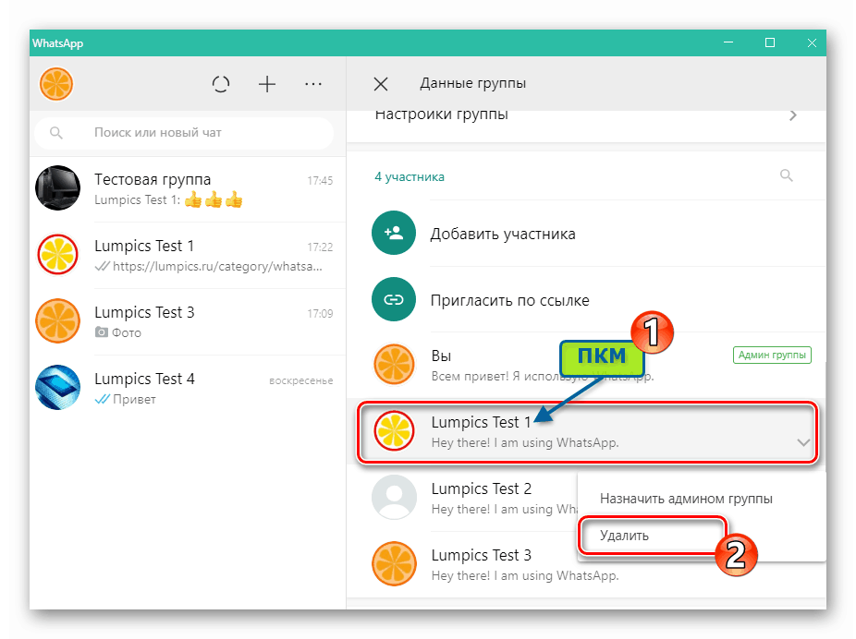Click the search magnifier in chat list
Screen dimensions: 856x639
(56, 132)
